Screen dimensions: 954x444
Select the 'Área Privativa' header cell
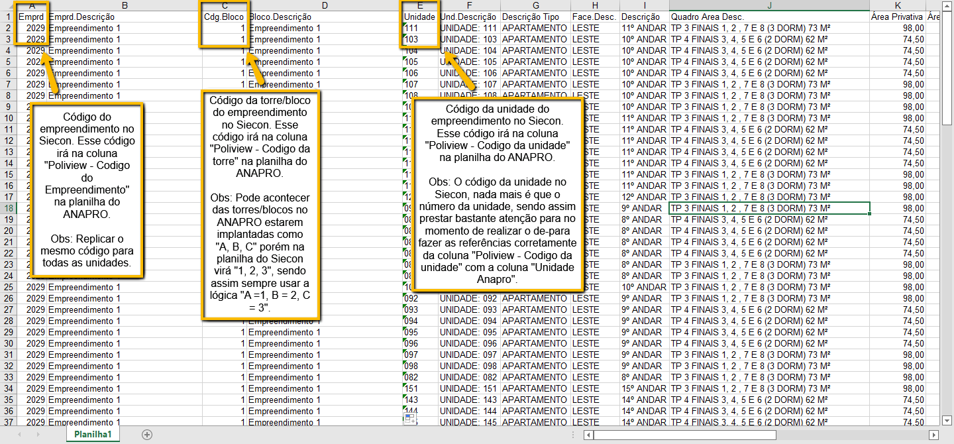coord(898,17)
